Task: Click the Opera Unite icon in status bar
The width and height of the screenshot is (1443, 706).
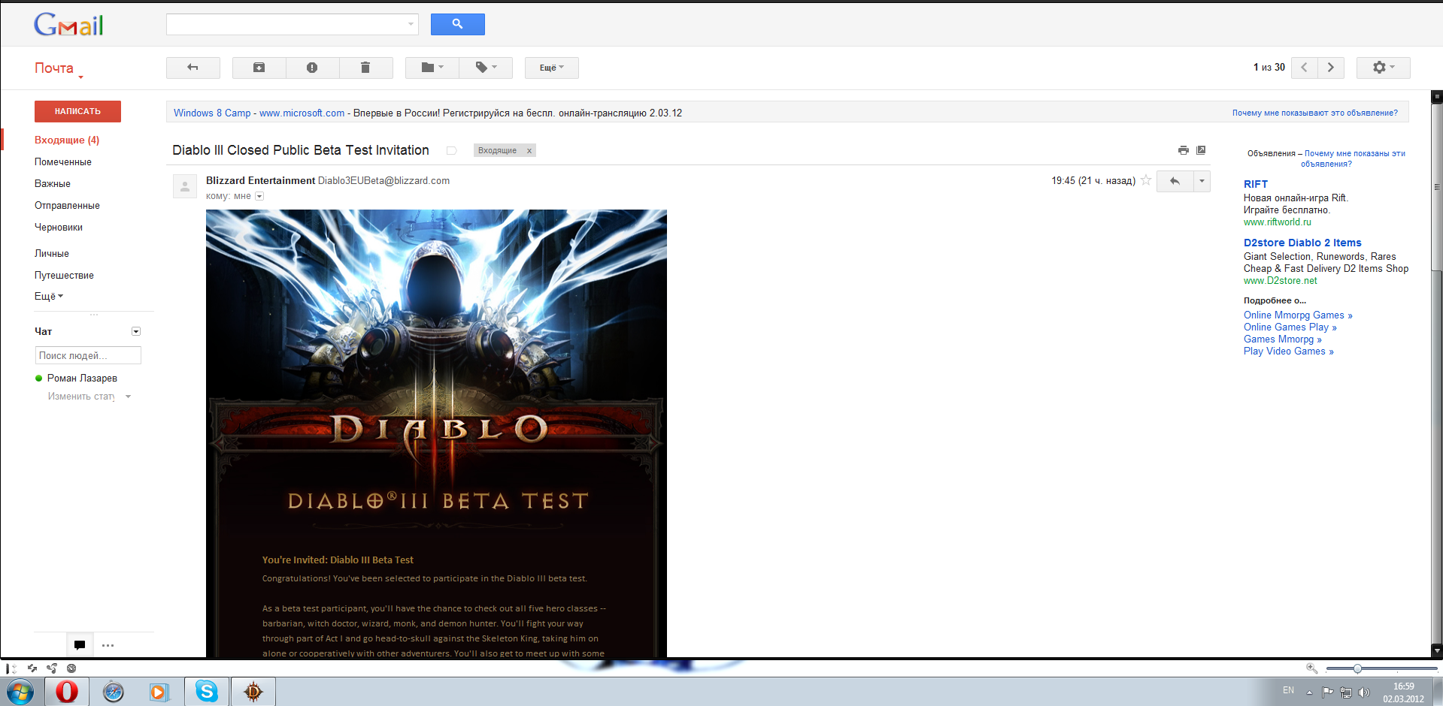Action: pos(52,668)
